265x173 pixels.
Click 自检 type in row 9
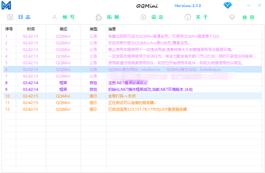(x=93, y=89)
